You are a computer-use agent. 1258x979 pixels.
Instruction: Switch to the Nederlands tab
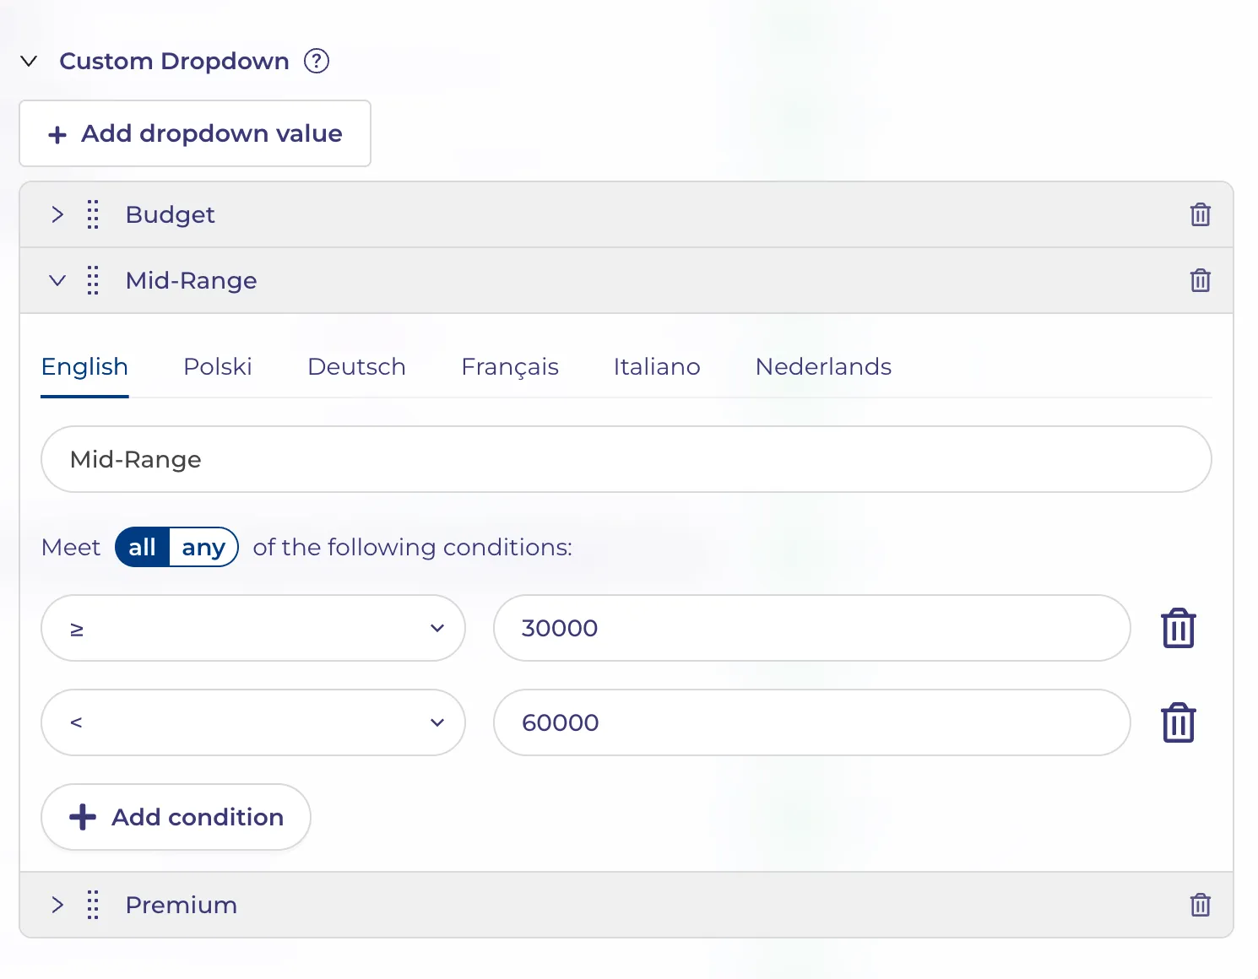click(823, 366)
